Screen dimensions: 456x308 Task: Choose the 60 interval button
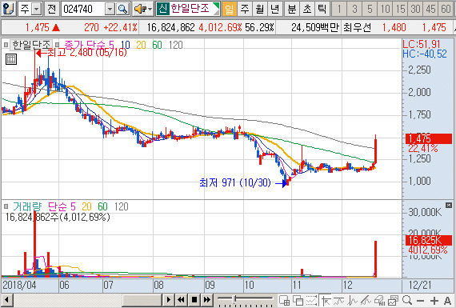pos(446,9)
